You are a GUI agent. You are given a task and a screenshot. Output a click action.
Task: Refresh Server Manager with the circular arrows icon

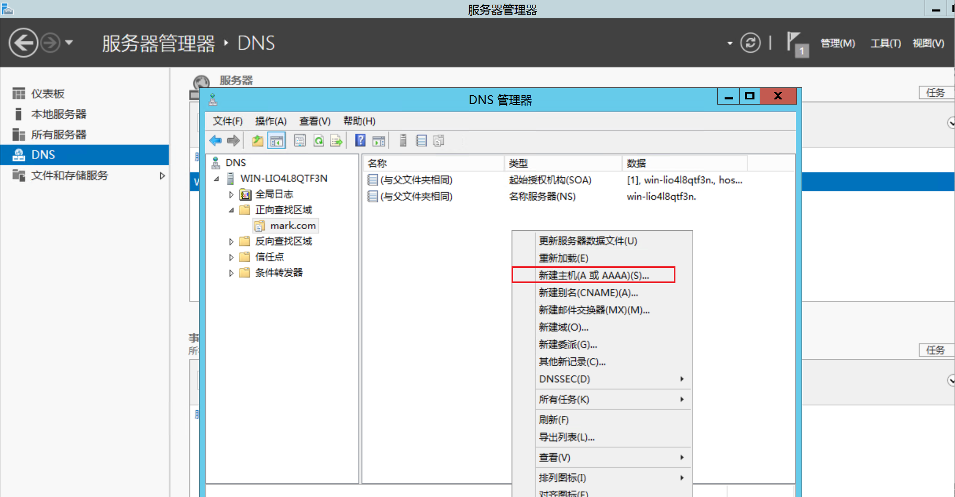[x=750, y=43]
